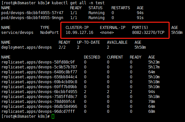Click the green cursor at the prompt

[x=53, y=116]
